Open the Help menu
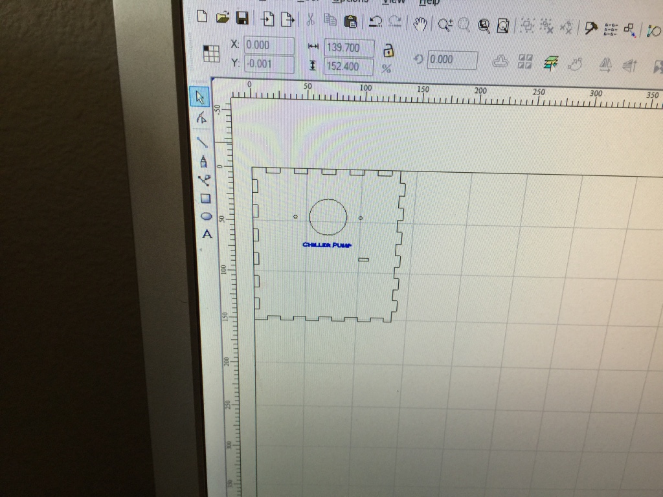 click(429, 3)
